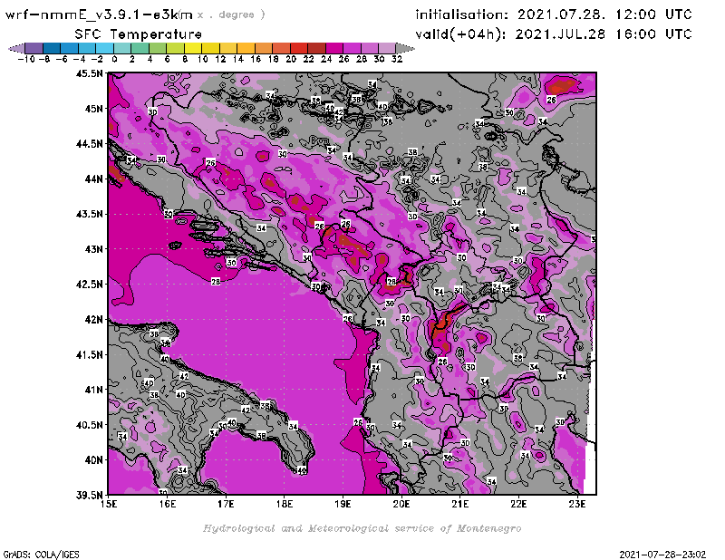This screenshot has height=560, width=725.
Task: Click the latitude label '42N'
Action: (93, 320)
